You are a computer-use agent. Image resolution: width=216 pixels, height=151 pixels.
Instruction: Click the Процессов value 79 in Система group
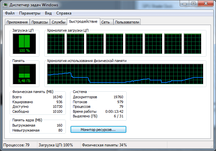click(121, 107)
